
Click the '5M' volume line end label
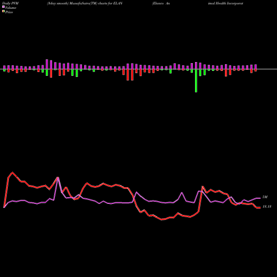click(265, 197)
